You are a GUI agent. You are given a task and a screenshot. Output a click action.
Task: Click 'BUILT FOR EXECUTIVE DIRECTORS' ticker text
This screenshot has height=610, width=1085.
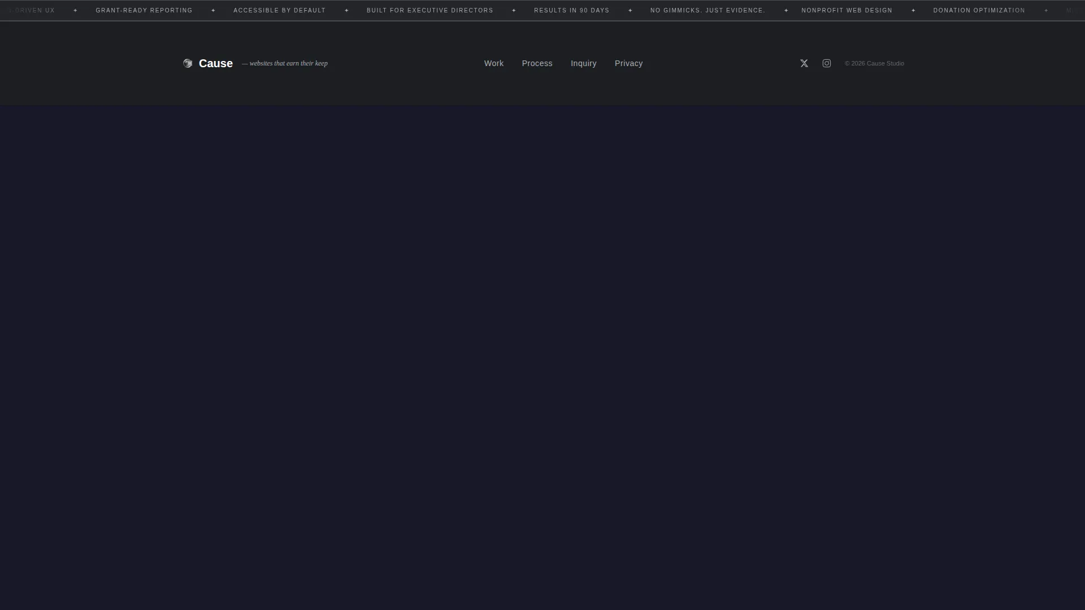430,10
